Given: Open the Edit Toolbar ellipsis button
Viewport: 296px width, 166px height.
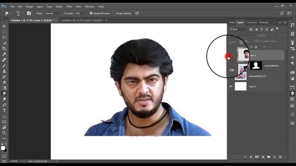Looking at the screenshot, I should 4,138.
